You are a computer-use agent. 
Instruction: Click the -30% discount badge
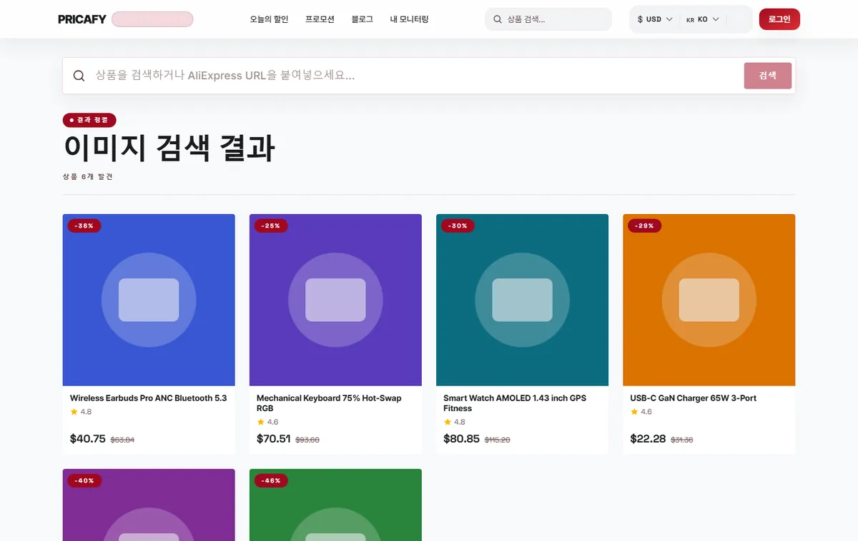pos(458,226)
